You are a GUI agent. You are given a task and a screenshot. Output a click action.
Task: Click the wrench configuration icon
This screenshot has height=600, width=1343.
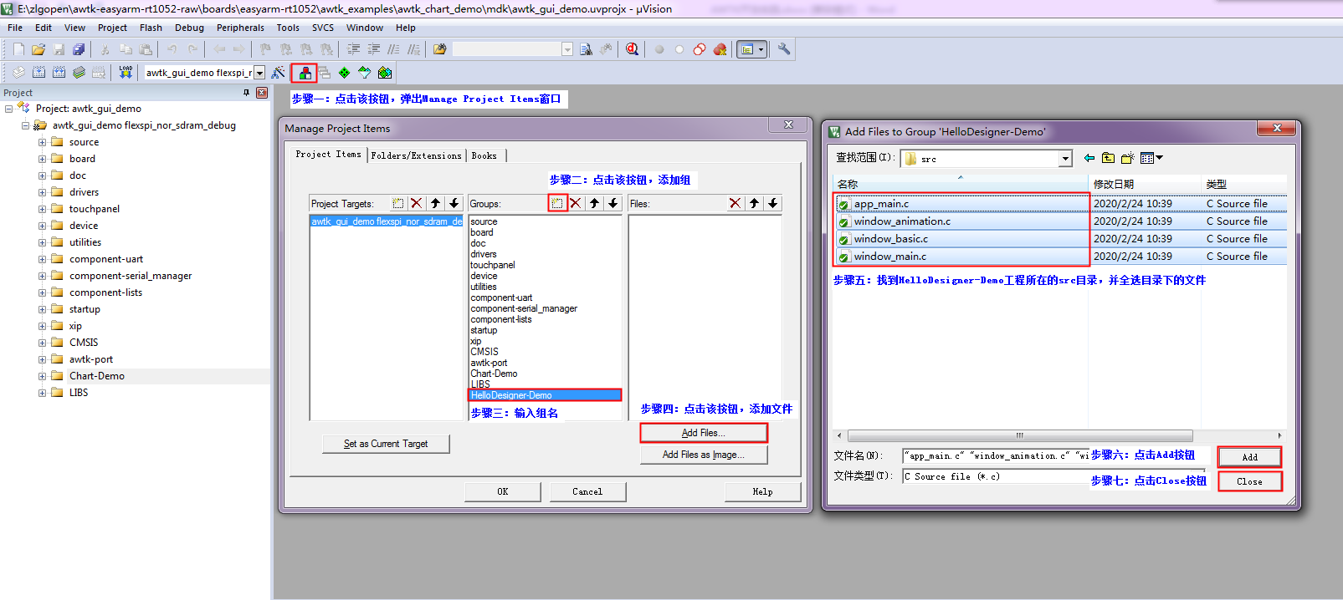[x=784, y=49]
